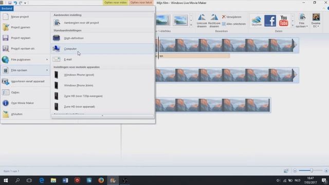Open quick access toolbar dropdown
329x185 pixels.
coord(25,3)
